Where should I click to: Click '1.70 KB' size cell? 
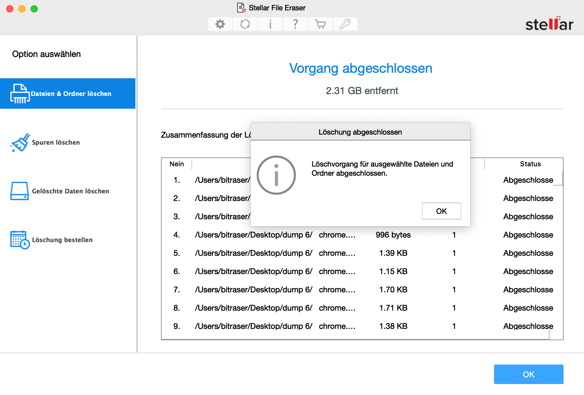pos(393,290)
